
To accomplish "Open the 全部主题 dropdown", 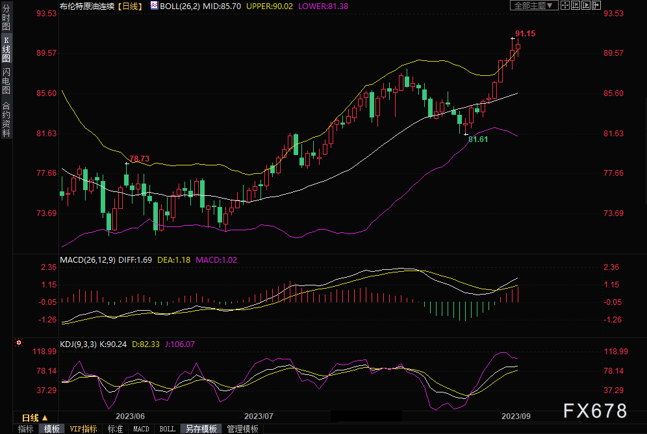I will click(534, 5).
